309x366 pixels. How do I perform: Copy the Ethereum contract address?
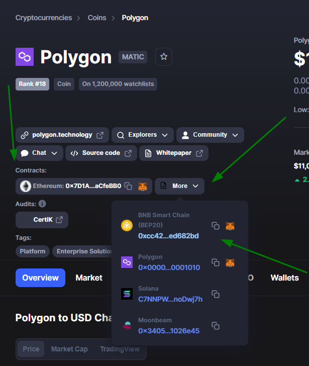click(128, 186)
